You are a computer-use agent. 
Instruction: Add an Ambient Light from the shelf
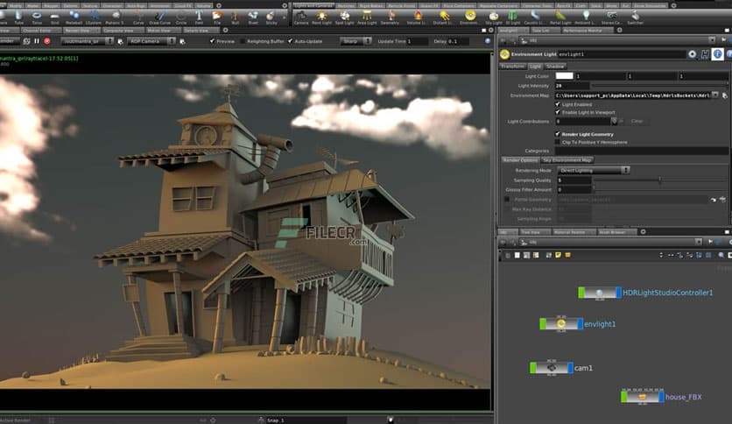coord(586,18)
